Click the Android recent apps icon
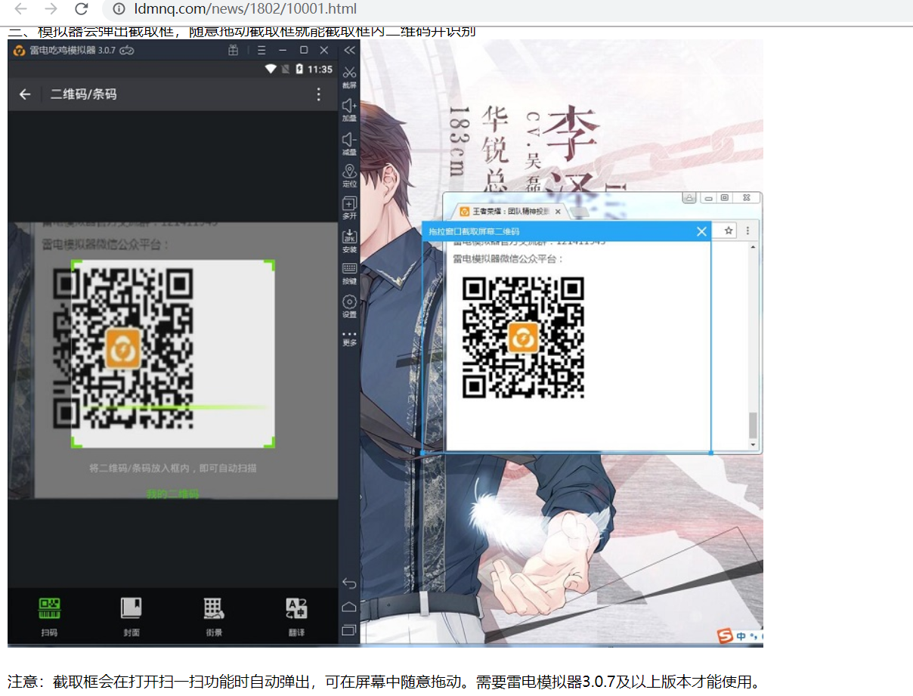Viewport: 913px width, 696px height. coord(348,629)
